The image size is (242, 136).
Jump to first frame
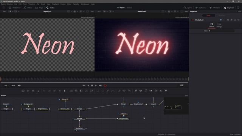click(84, 85)
